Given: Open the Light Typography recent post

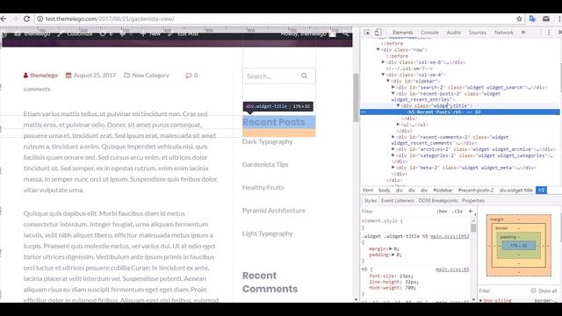Looking at the screenshot, I should [x=267, y=233].
